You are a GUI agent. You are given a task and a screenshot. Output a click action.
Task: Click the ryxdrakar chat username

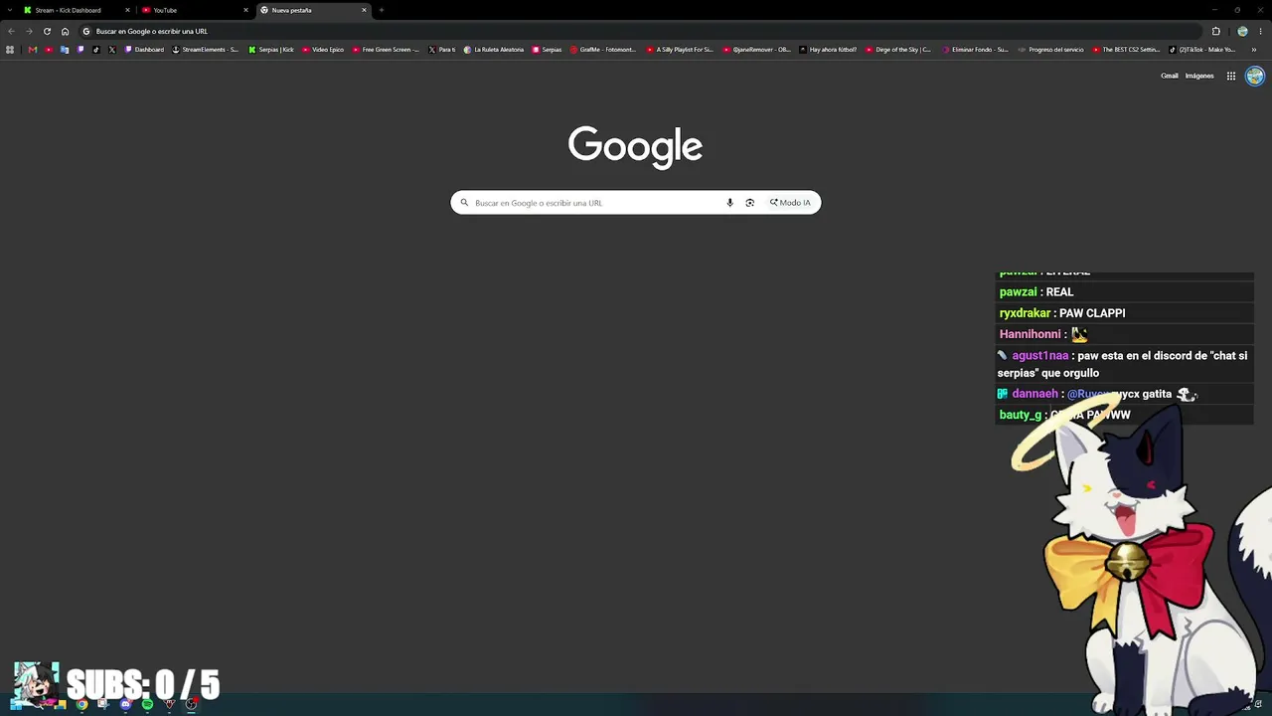(1025, 313)
